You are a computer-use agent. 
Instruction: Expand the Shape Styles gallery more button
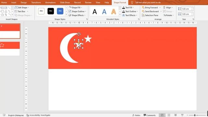[x=66, y=15]
